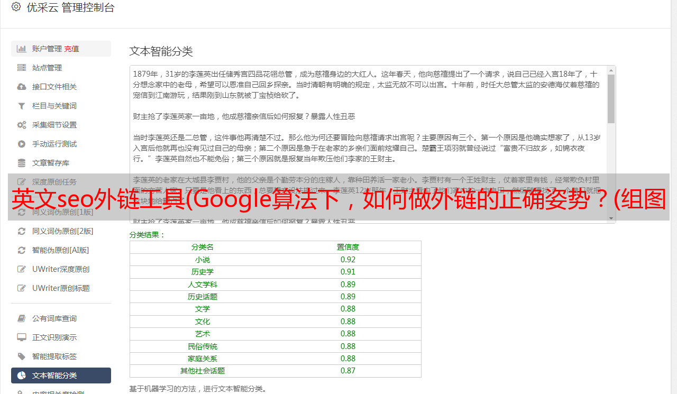Click the book icon for 公有词库查询
The width and height of the screenshot is (677, 394).
22,318
